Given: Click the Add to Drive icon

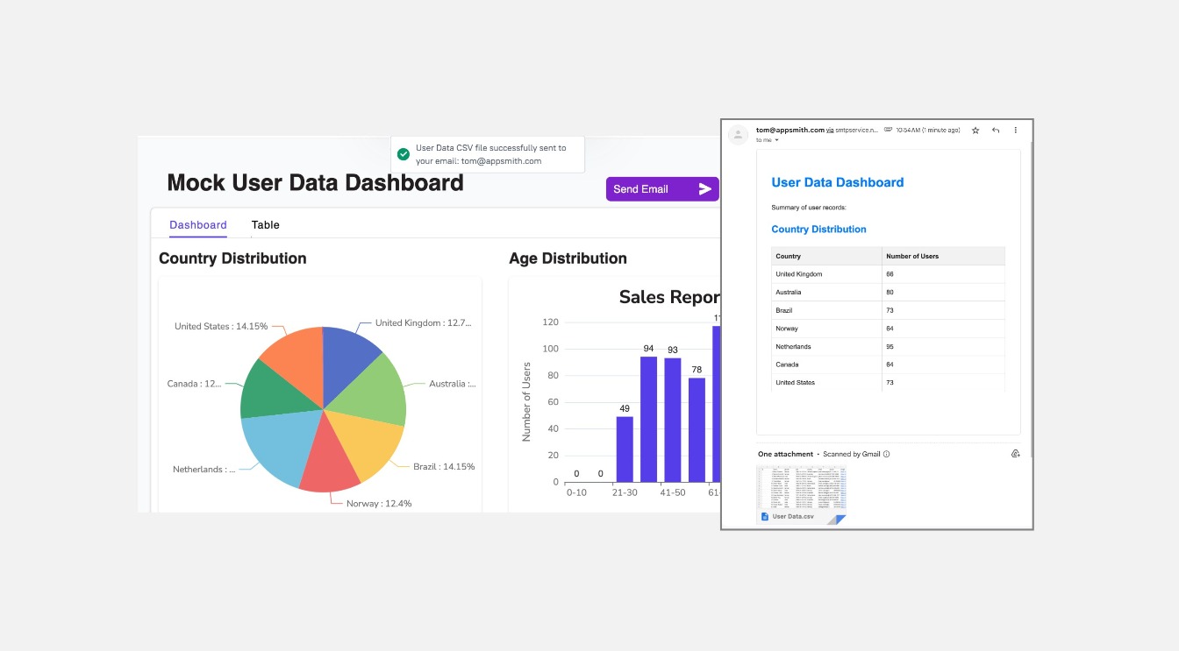Looking at the screenshot, I should 1015,454.
